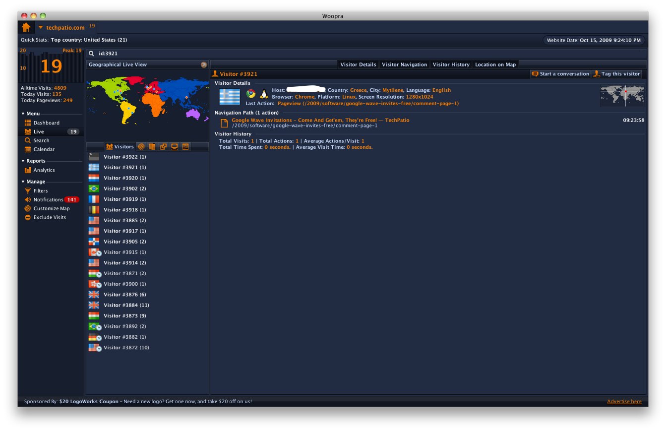Click the Greece flag in Visitor Details
The height and width of the screenshot is (431, 666).
point(230,97)
